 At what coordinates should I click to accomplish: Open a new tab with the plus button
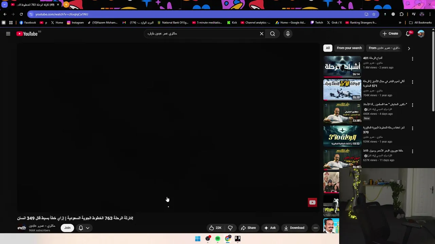(66, 5)
